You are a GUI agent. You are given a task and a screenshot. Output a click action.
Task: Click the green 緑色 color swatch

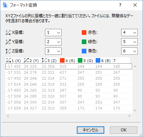pos(84,42)
